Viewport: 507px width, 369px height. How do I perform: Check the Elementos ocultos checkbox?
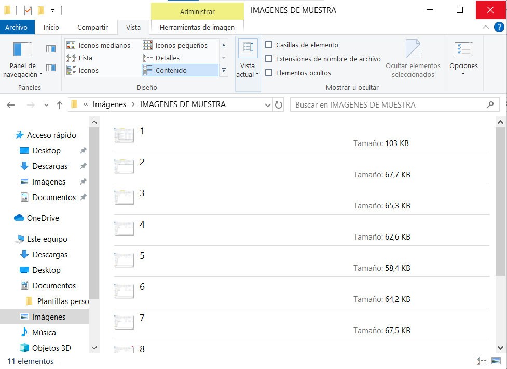pyautogui.click(x=269, y=73)
